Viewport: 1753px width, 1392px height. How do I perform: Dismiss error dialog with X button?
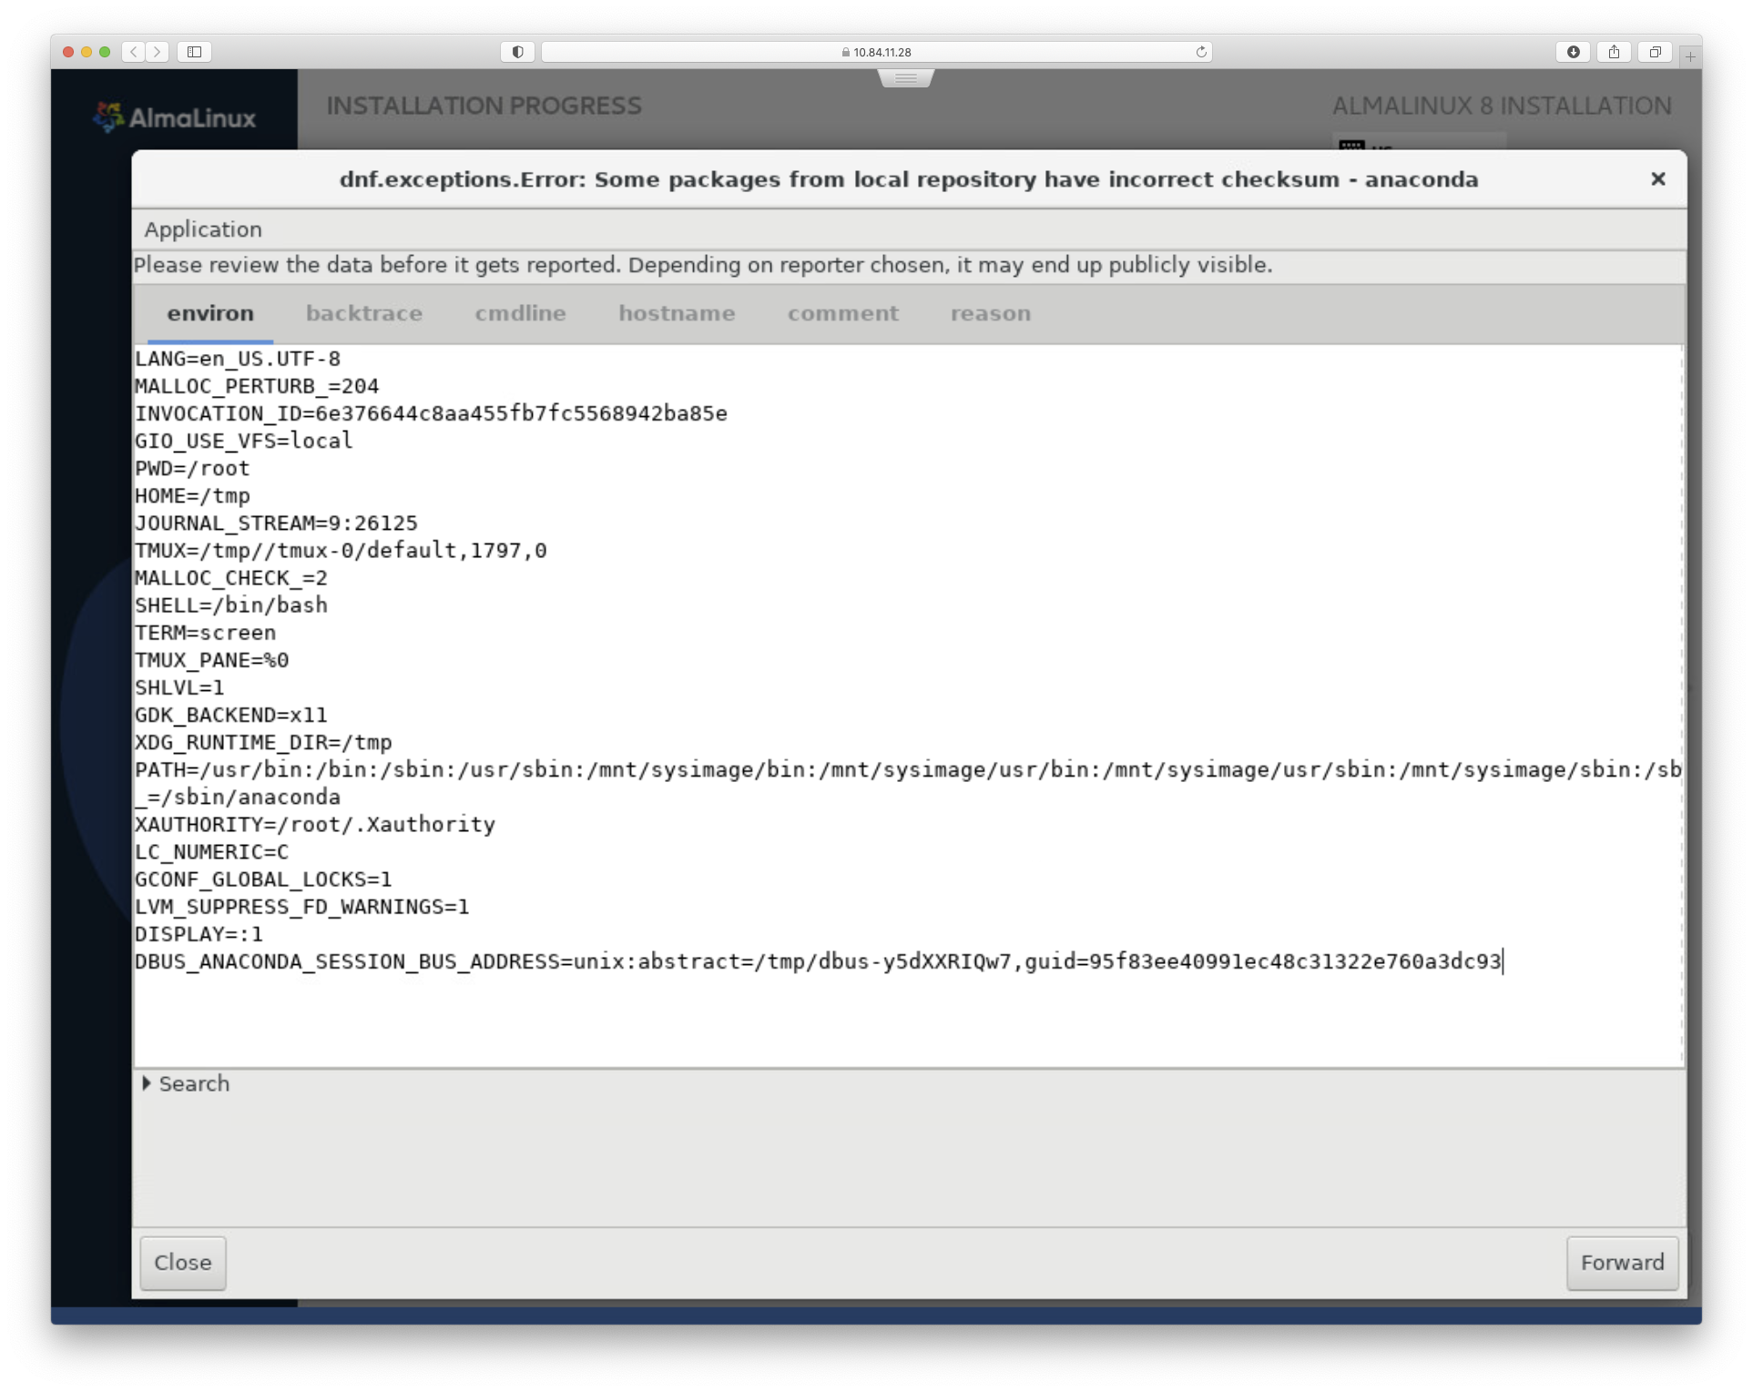[1657, 179]
